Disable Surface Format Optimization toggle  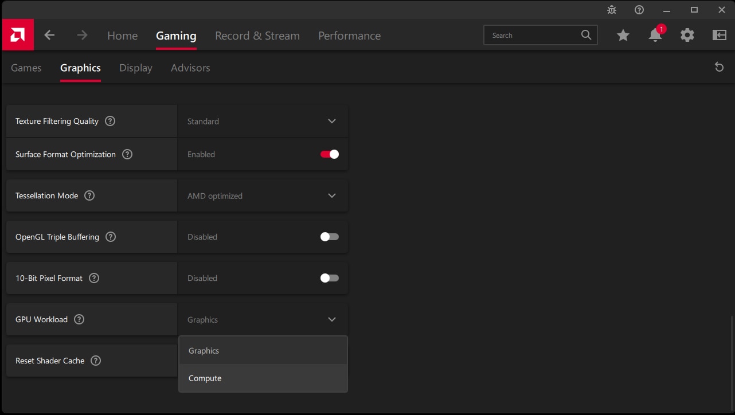click(330, 154)
